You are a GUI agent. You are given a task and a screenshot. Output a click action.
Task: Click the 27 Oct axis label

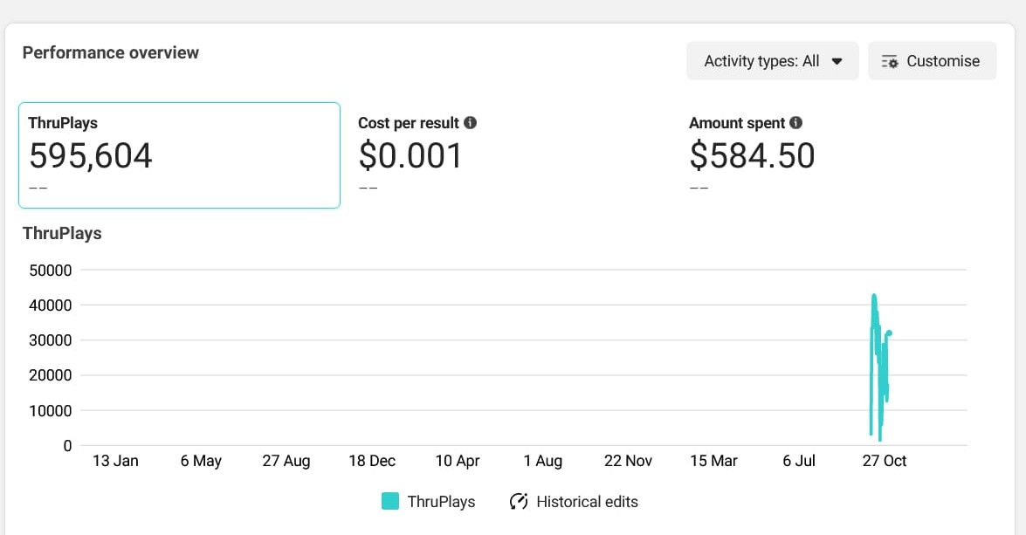click(x=885, y=461)
